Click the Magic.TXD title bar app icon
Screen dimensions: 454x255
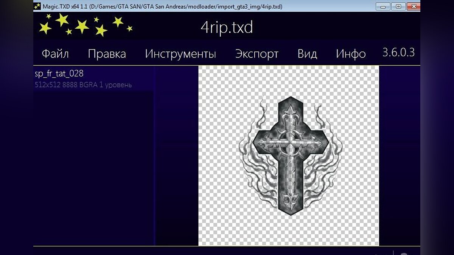pyautogui.click(x=37, y=6)
